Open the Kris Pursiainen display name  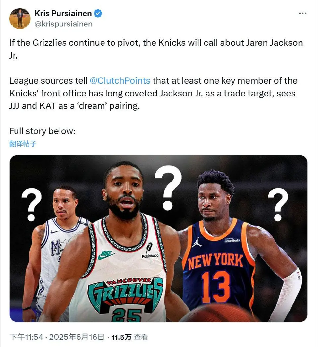63,14
